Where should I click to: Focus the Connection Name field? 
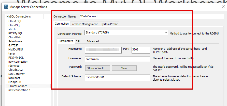point(151,16)
